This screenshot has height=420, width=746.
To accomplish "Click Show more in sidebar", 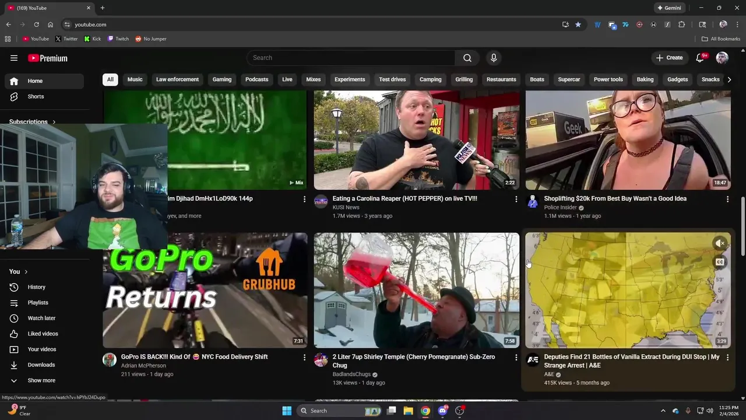I will (x=44, y=380).
